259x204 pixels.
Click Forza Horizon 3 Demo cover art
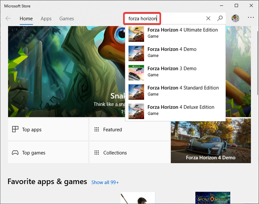136,73
